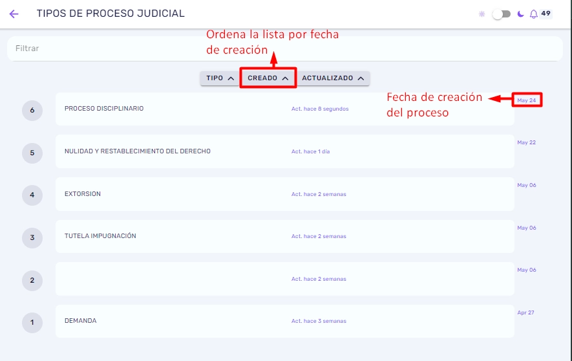Click number badge 4
Viewport: 572px width, 361px height.
32,195
